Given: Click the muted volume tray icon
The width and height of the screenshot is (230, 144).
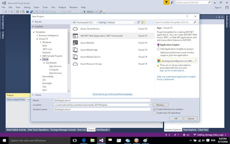Looking at the screenshot, I should 203,141.
